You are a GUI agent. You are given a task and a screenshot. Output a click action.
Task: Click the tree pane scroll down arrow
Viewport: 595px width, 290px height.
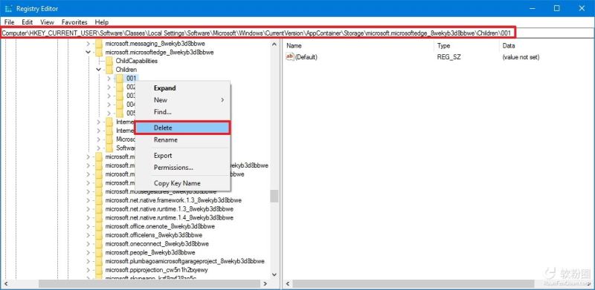pyautogui.click(x=274, y=275)
